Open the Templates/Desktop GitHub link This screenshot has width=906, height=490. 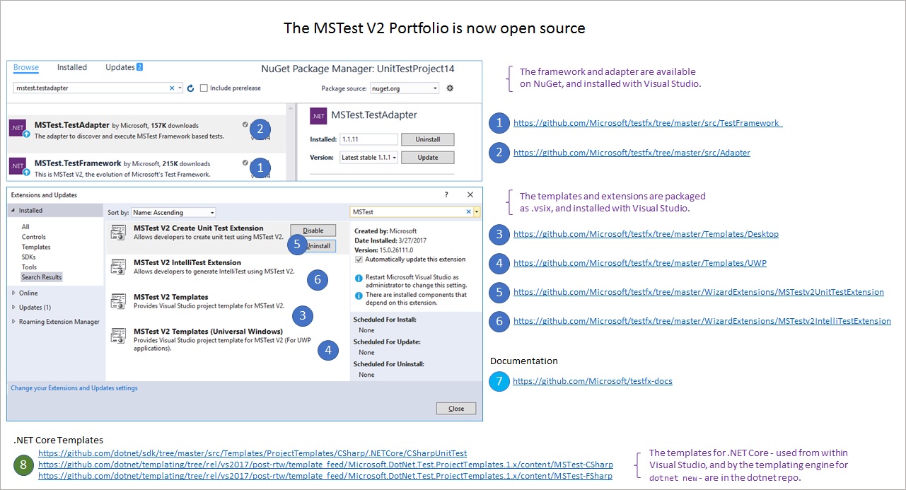[646, 233]
